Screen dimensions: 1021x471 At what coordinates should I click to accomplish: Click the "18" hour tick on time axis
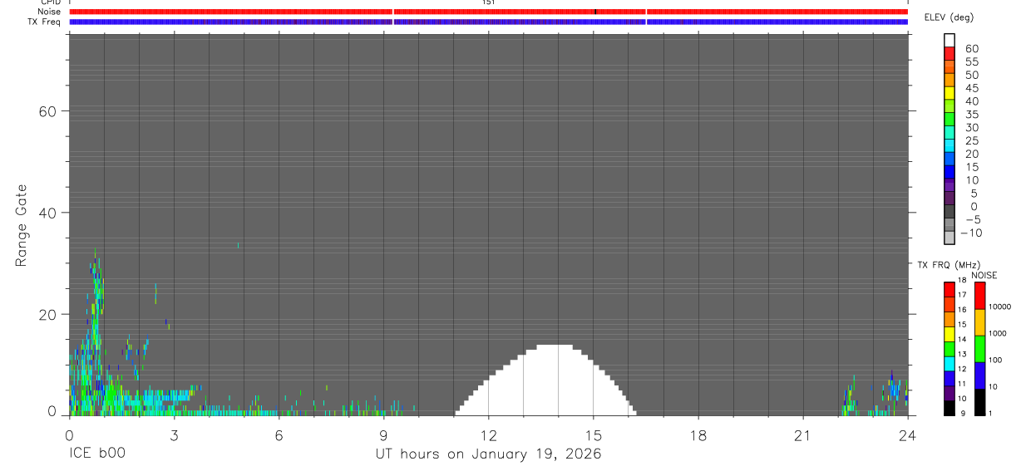[x=698, y=435]
